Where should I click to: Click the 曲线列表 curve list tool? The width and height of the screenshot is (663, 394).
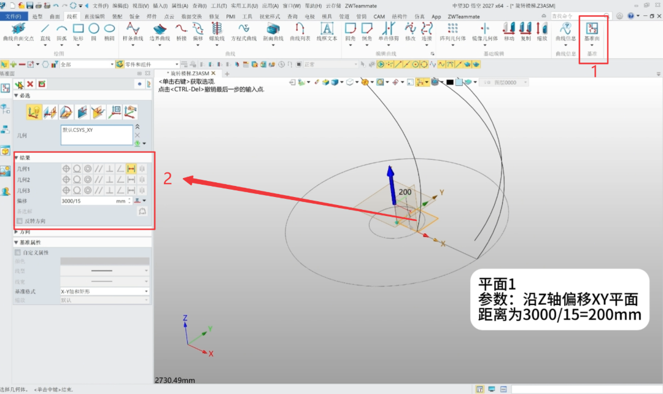coord(300,33)
